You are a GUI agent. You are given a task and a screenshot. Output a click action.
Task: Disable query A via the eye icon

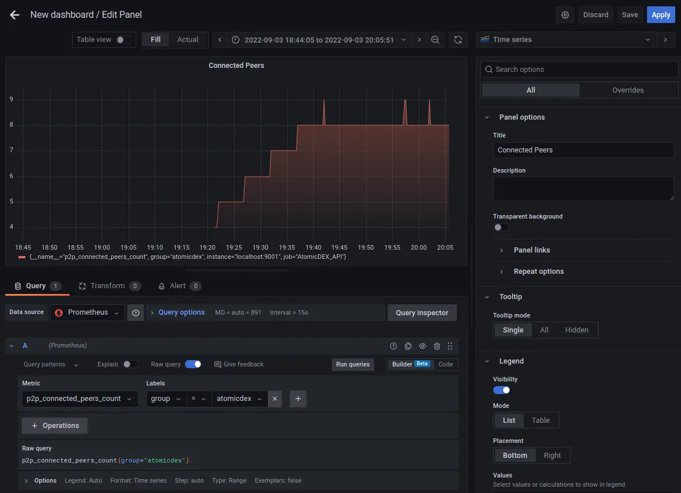click(422, 346)
